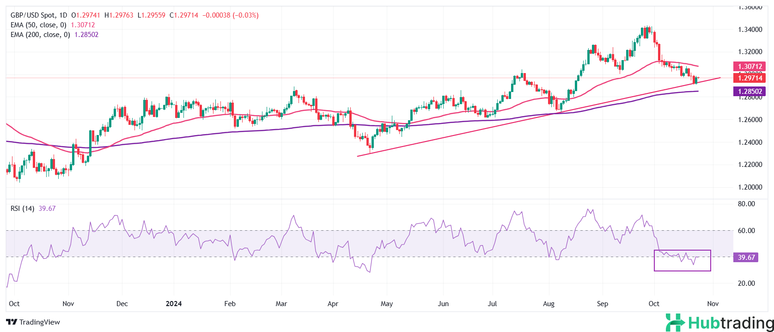This screenshot has height=332, width=774.
Task: Click the TradingView logo icon
Action: click(12, 322)
